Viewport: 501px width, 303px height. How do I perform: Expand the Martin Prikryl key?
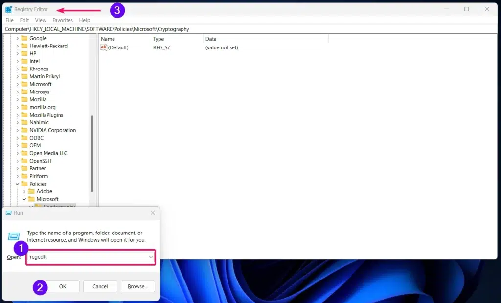[x=17, y=77]
